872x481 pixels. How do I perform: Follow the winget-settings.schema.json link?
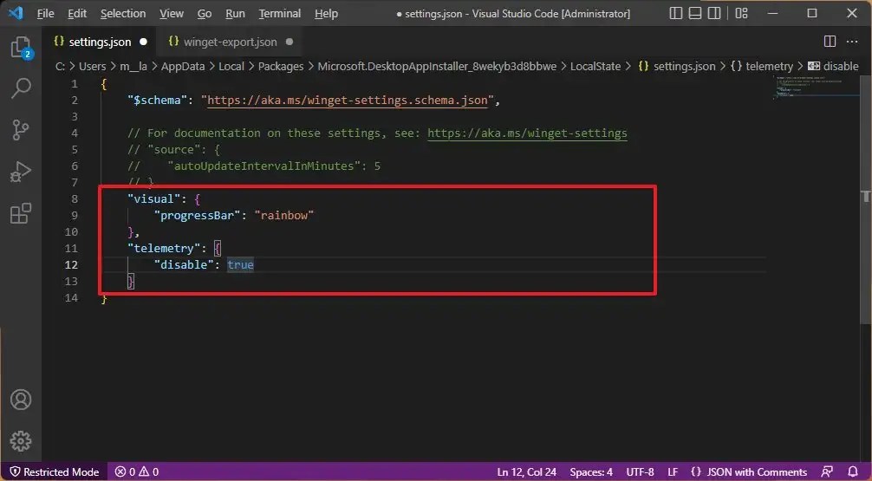click(x=348, y=100)
